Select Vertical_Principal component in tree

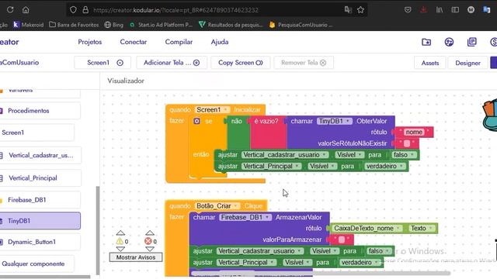pos(40,178)
